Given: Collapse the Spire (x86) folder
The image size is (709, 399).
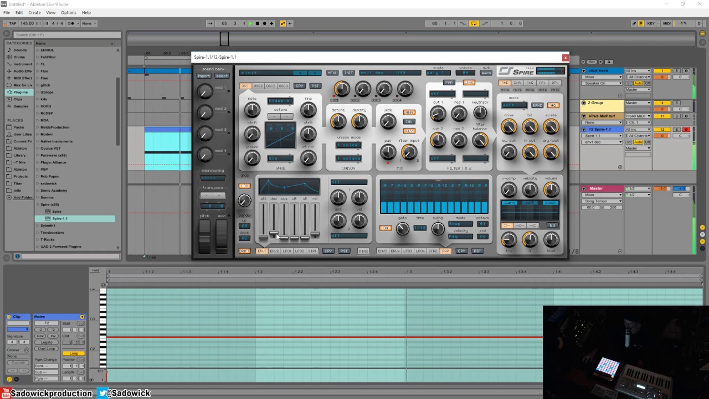Looking at the screenshot, I should click(38, 204).
